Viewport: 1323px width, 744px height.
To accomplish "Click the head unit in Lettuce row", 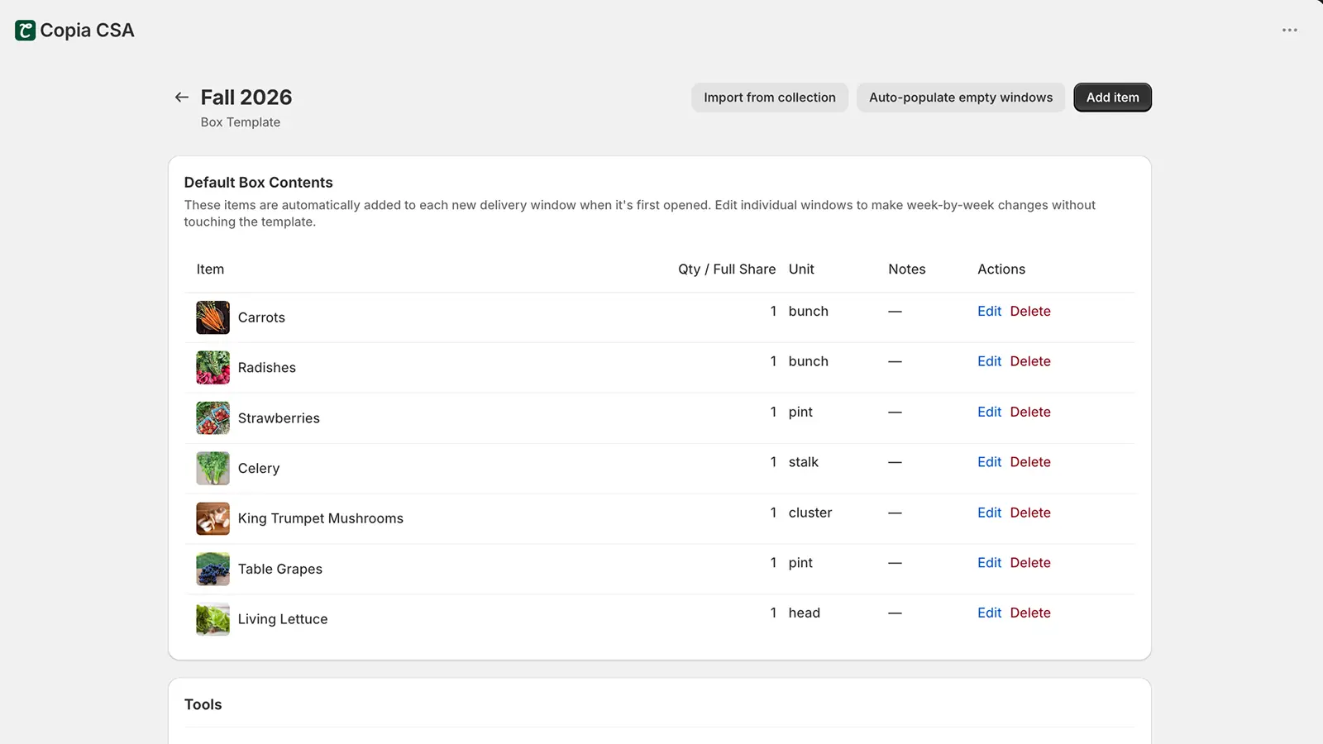I will coord(805,613).
